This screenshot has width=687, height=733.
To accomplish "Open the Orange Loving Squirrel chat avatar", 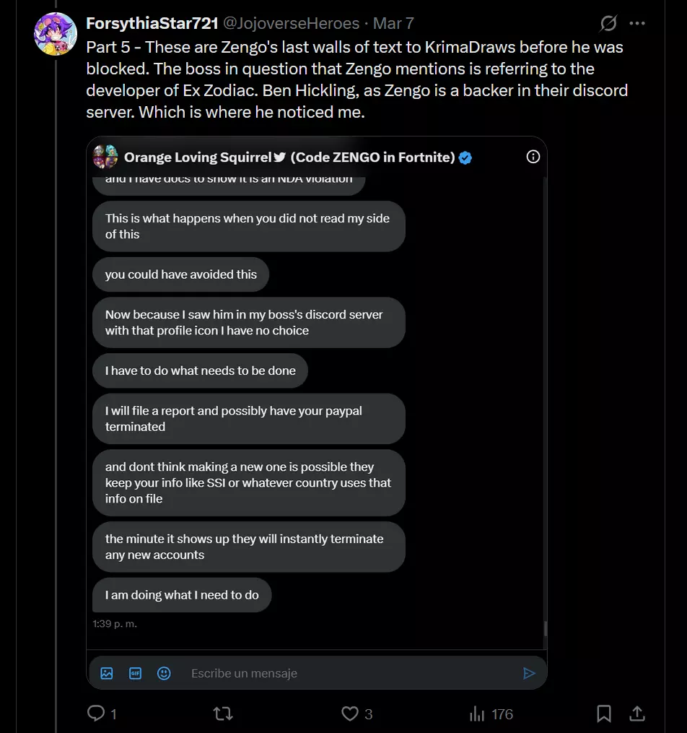I will coord(105,157).
